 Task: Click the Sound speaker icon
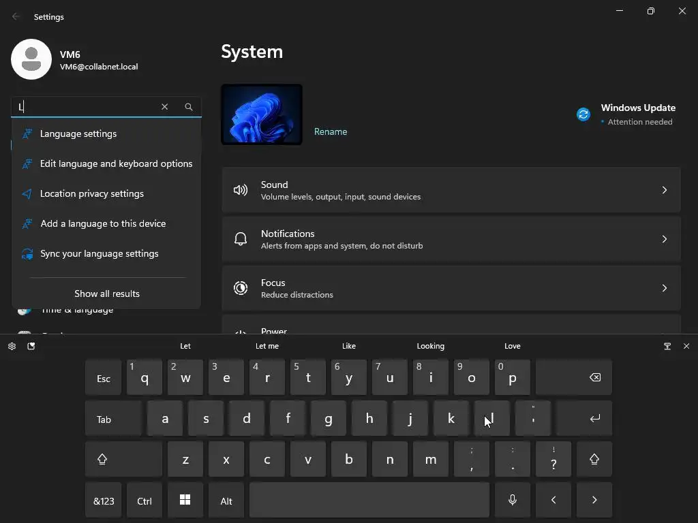point(241,191)
